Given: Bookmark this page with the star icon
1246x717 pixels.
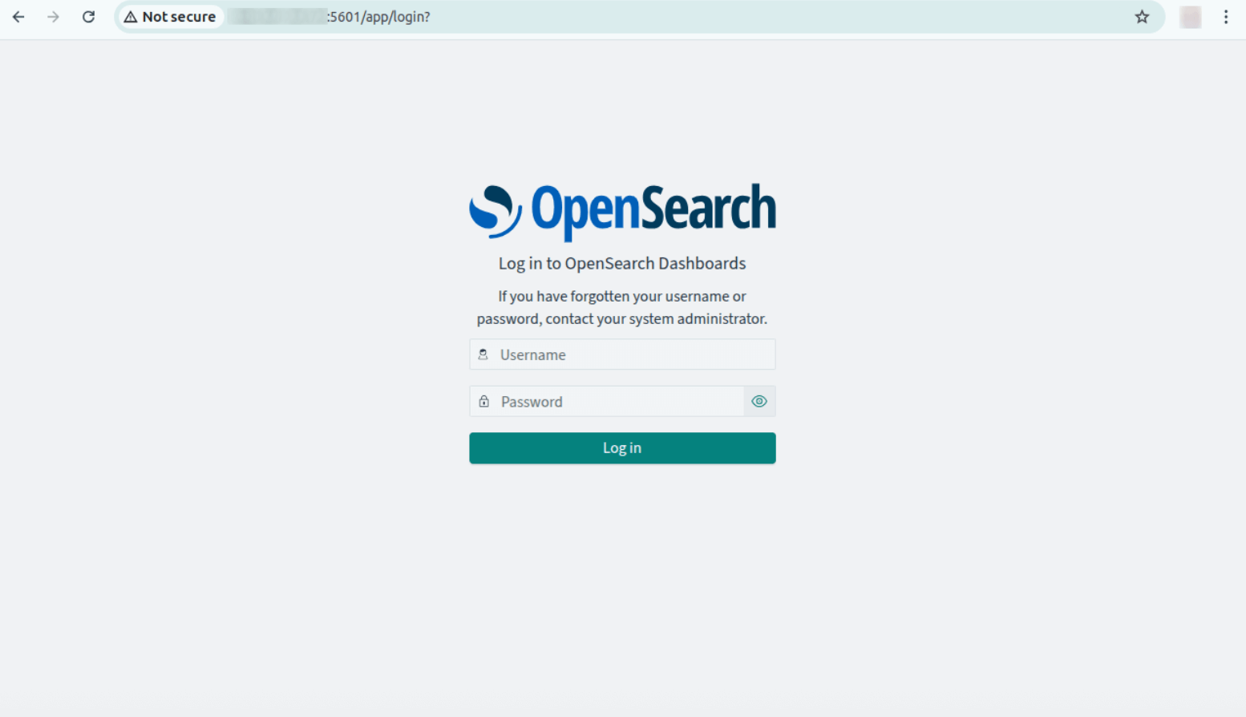Looking at the screenshot, I should [x=1141, y=16].
